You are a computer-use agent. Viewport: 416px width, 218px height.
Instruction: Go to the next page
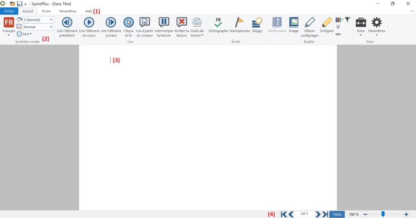click(x=318, y=214)
